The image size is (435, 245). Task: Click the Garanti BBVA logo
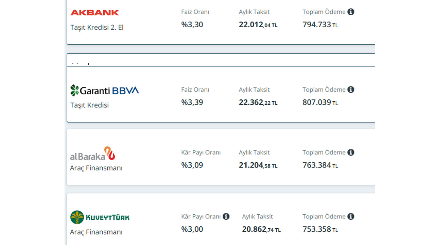point(104,90)
